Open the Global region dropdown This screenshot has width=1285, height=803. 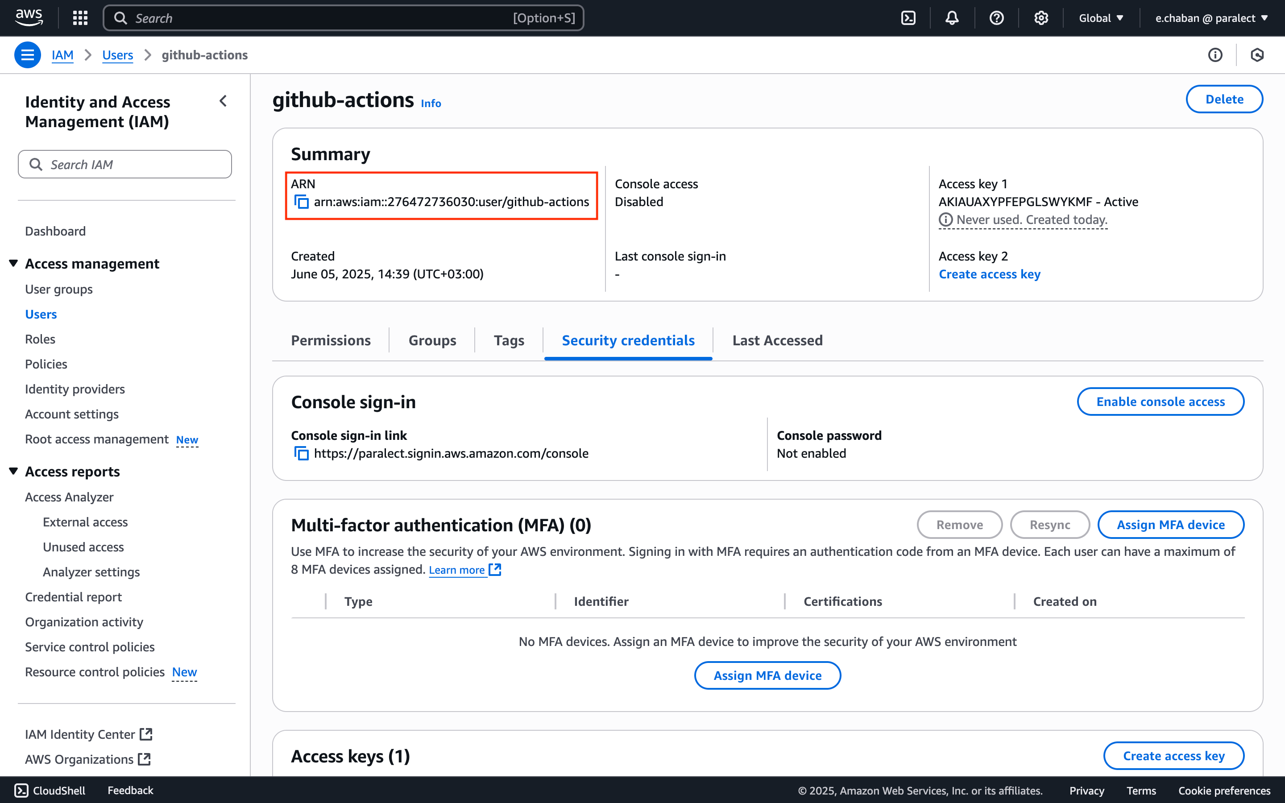pos(1101,18)
